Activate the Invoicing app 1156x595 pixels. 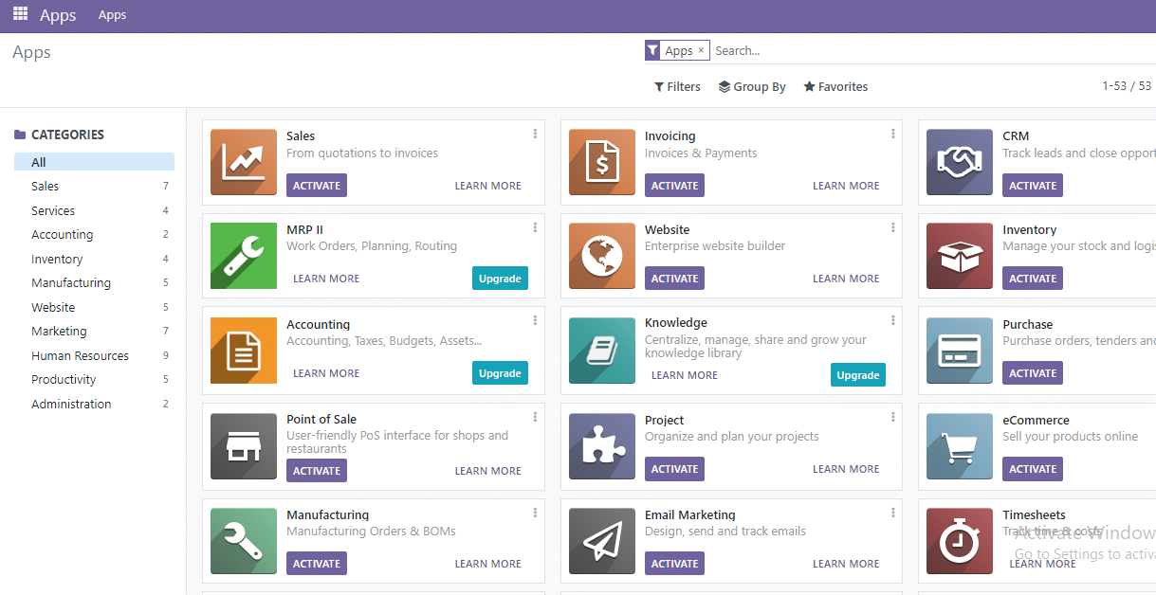(x=674, y=185)
